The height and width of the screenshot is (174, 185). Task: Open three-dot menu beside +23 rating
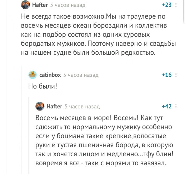(x=176, y=5)
